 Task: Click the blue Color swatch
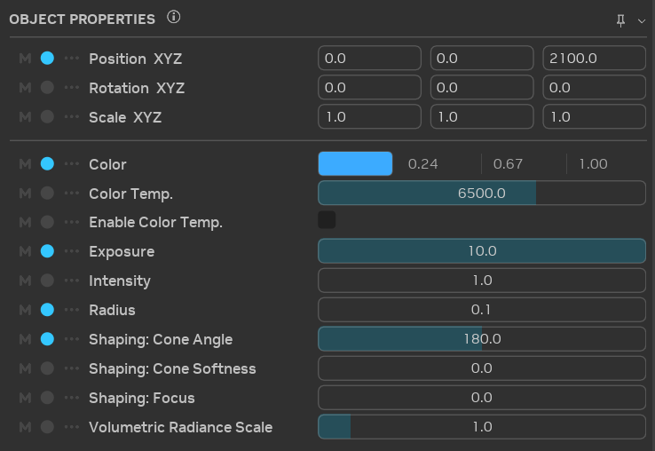coord(355,164)
